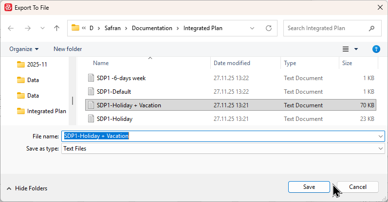Click the Search Integrated Plan field
Image resolution: width=388 pixels, height=202 pixels.
click(x=324, y=28)
